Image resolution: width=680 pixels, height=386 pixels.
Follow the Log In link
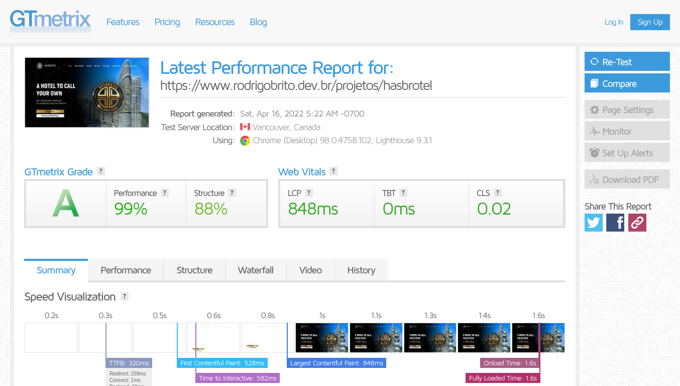coord(614,22)
